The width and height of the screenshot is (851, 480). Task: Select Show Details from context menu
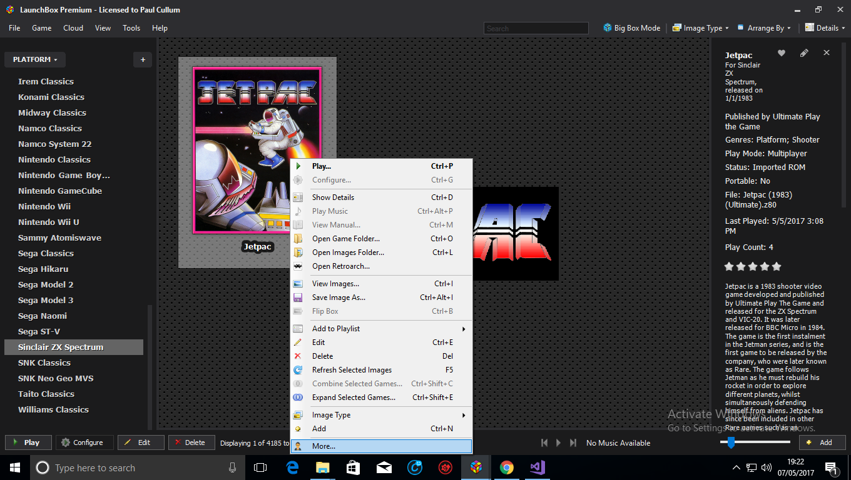382,197
